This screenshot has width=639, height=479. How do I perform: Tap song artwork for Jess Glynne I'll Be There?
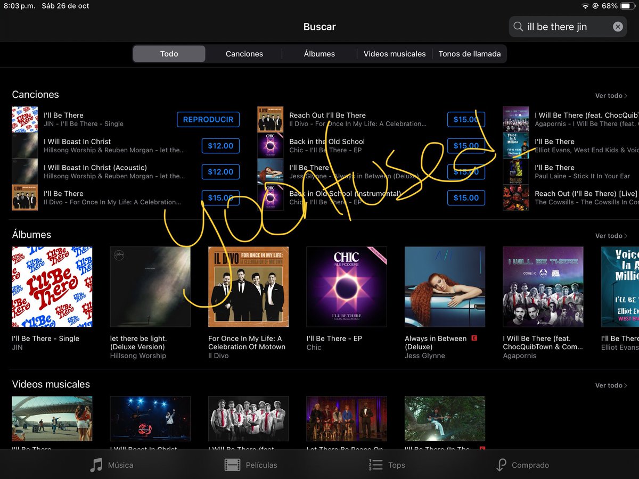(271, 171)
